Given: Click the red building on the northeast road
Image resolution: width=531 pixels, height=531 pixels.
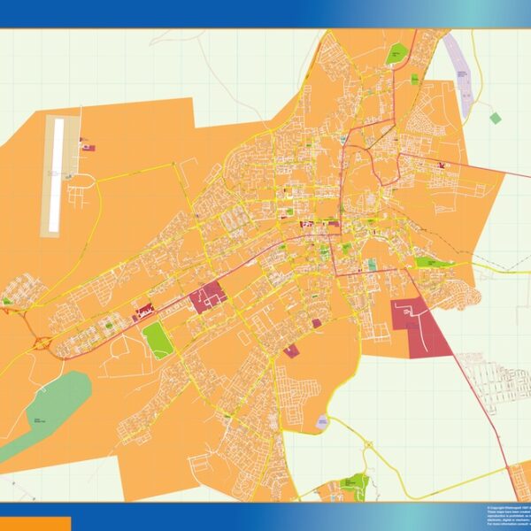Looking at the screenshot, I should (442, 165).
